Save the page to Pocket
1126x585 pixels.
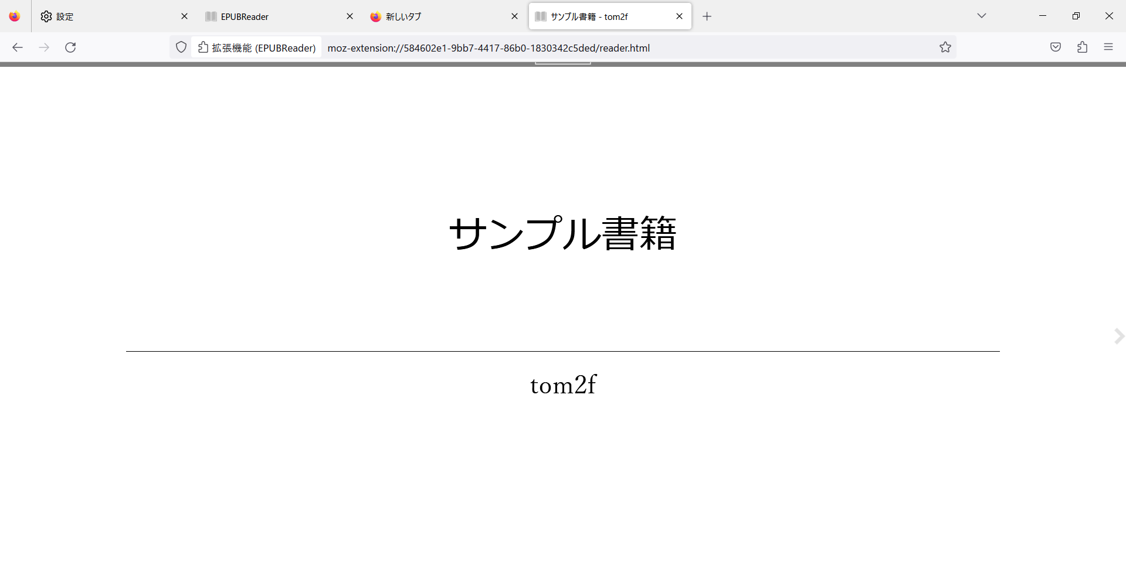coord(1056,47)
